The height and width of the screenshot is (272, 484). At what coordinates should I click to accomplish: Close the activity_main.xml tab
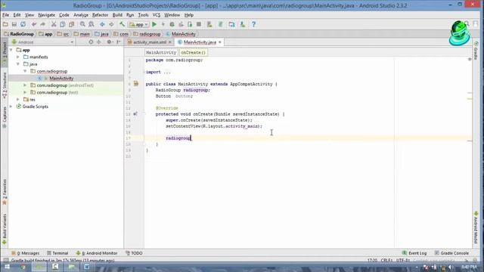click(x=169, y=42)
